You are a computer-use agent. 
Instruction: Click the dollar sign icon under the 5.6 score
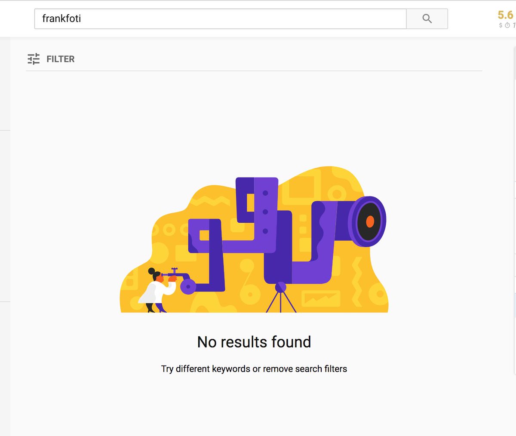(501, 25)
